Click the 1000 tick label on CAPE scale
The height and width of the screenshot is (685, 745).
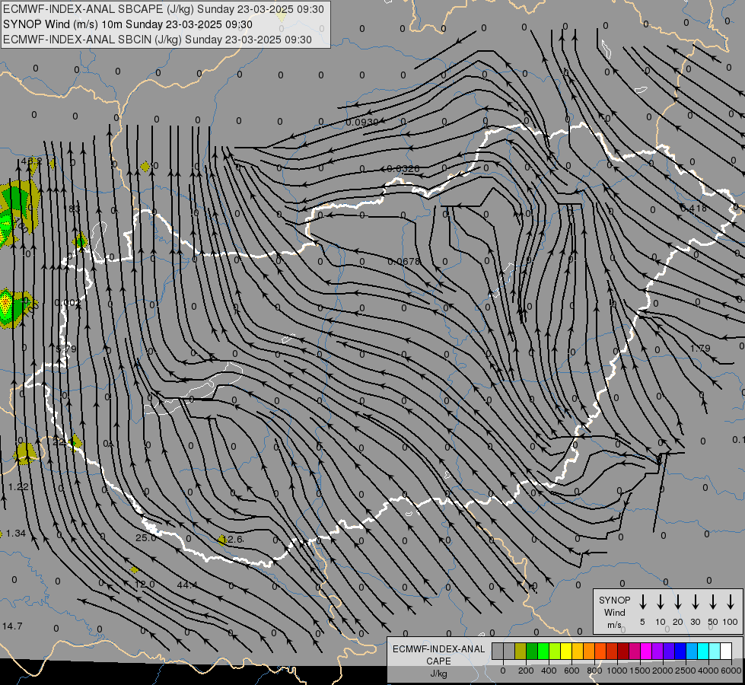click(617, 671)
